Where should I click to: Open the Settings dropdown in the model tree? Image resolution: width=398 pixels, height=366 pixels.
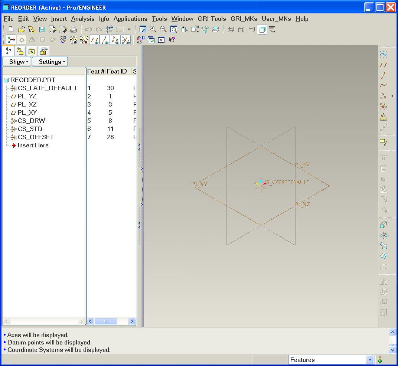click(50, 62)
